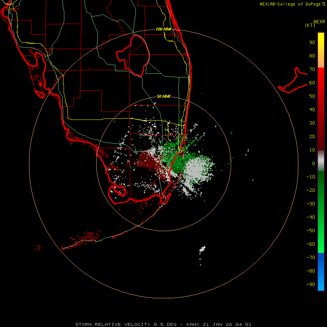Click the [KT] units label
This screenshot has height=327, width=327.
310,25
